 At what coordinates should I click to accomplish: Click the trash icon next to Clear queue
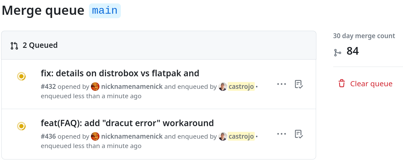(x=341, y=84)
